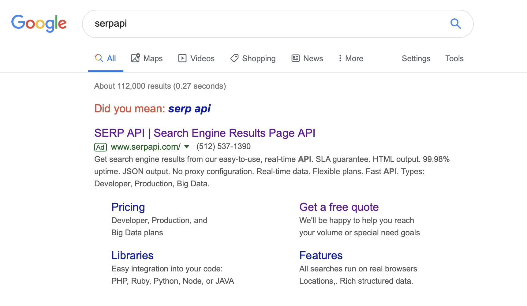The height and width of the screenshot is (306, 527).
Task: Open the More menu three-dot icon
Action: click(x=340, y=58)
